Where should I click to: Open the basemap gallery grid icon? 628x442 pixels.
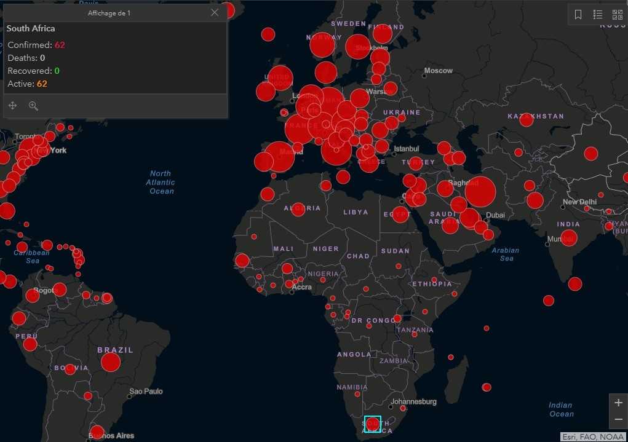(x=617, y=15)
